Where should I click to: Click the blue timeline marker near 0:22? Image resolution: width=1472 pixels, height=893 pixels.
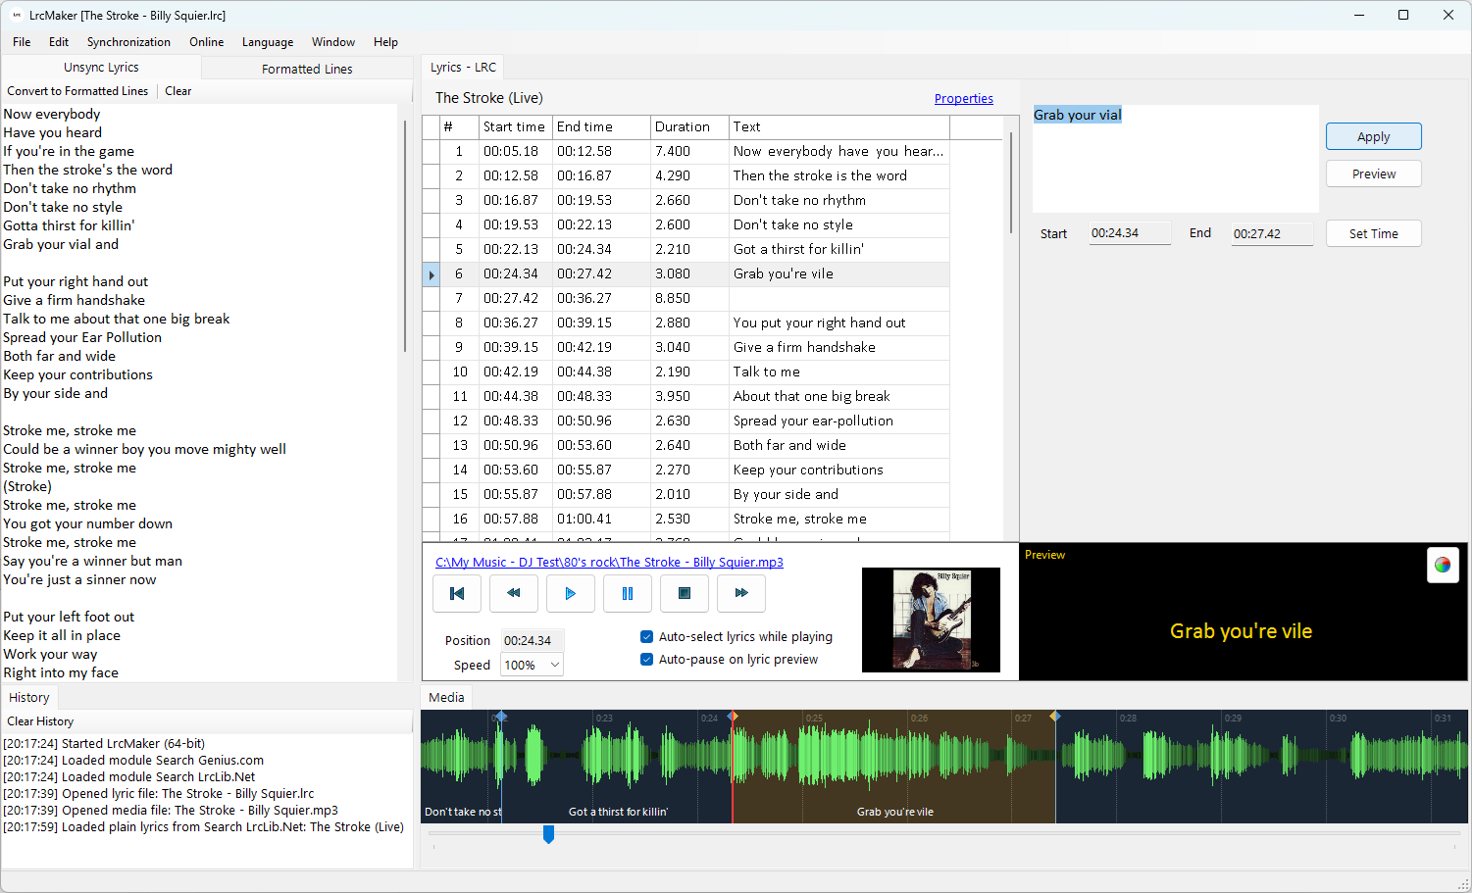point(501,717)
